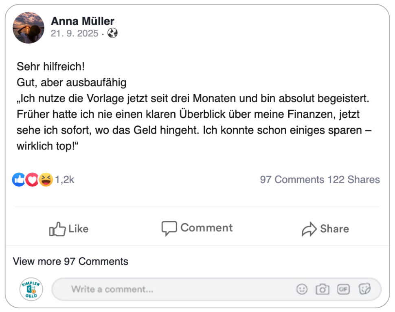Click the Simpler Geld avatar
This screenshot has width=395, height=312.
tap(31, 289)
